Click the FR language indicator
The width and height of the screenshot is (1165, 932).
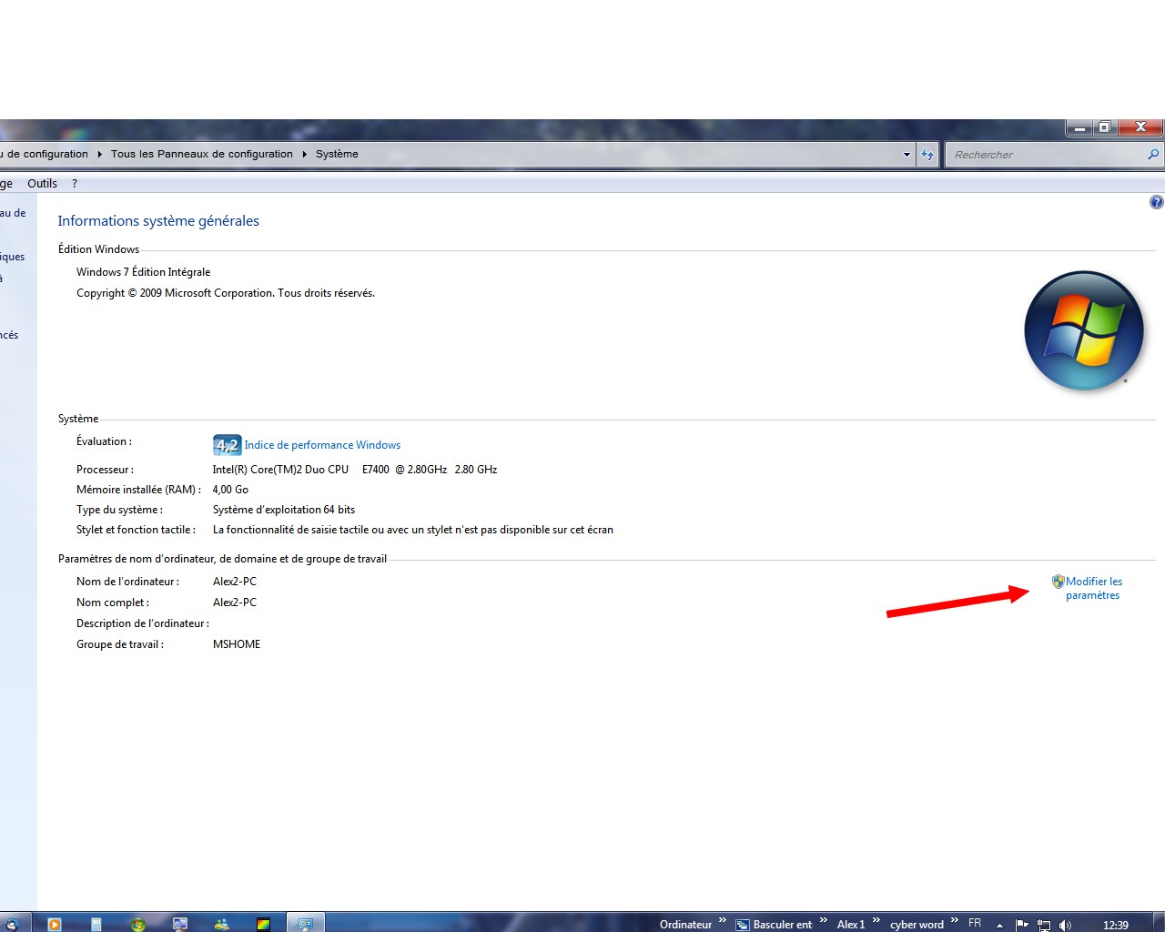pos(975,923)
